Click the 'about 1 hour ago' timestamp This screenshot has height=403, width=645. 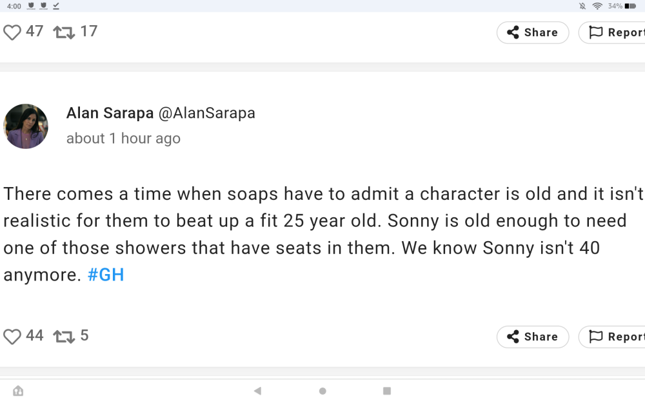[123, 138]
